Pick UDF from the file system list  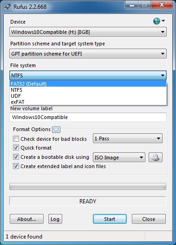coord(88,96)
